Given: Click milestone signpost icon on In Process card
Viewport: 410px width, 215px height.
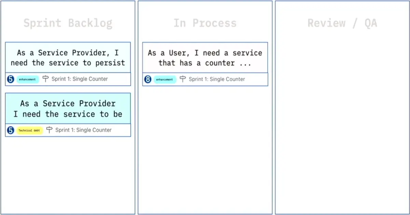Looking at the screenshot, I should tap(183, 79).
